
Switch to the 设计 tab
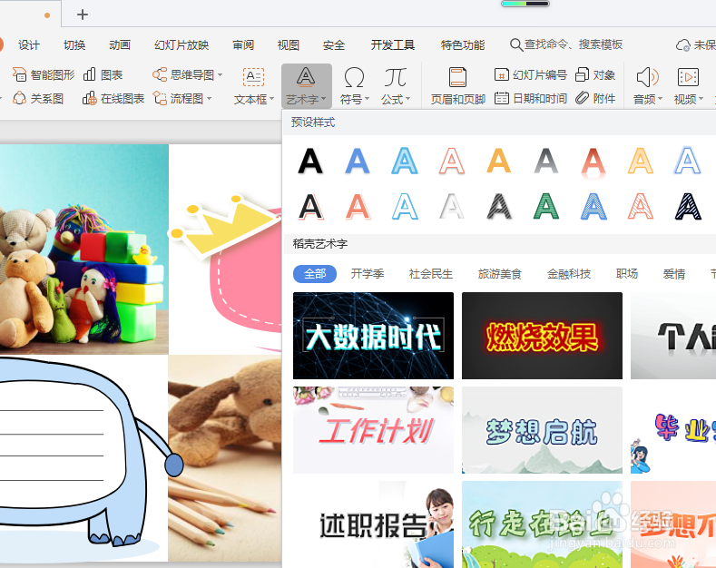click(29, 45)
